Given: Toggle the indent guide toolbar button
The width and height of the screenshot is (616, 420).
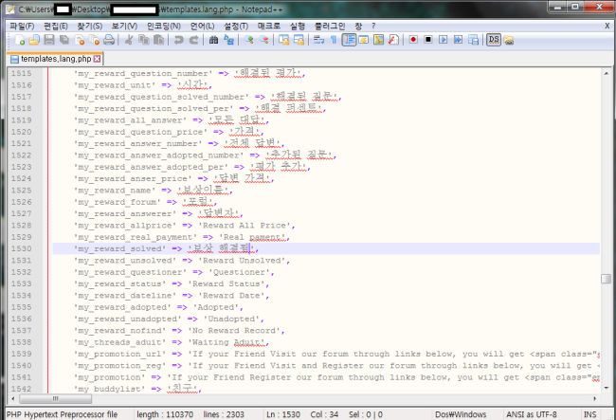Looking at the screenshot, I should click(349, 41).
